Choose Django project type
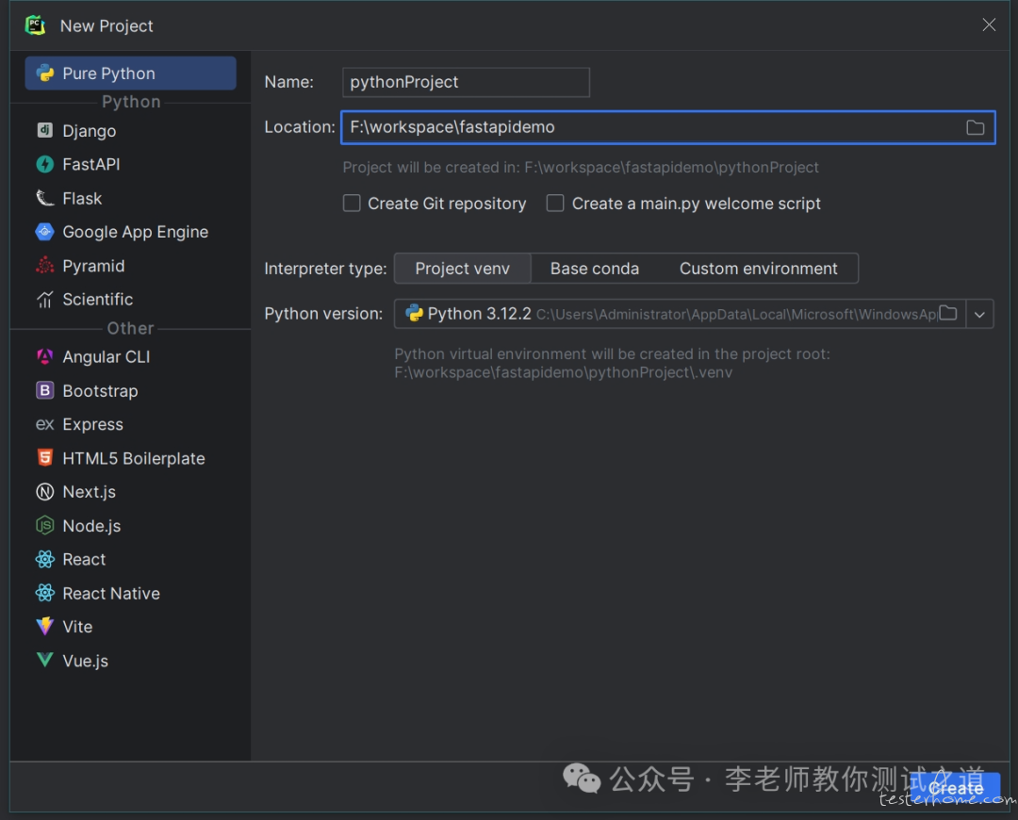Image resolution: width=1018 pixels, height=820 pixels. point(130,130)
